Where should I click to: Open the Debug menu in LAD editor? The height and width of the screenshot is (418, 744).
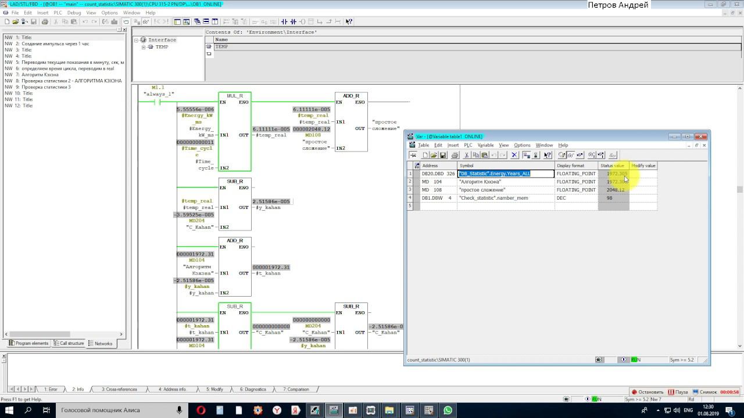click(x=74, y=13)
